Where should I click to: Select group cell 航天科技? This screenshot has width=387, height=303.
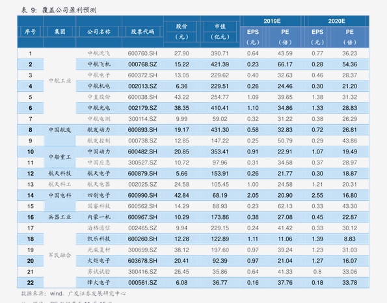coord(60,174)
